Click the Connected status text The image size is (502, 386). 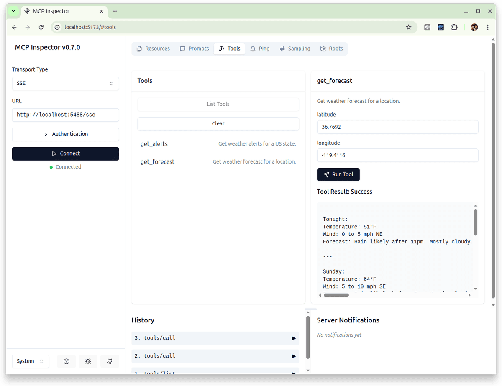point(69,167)
